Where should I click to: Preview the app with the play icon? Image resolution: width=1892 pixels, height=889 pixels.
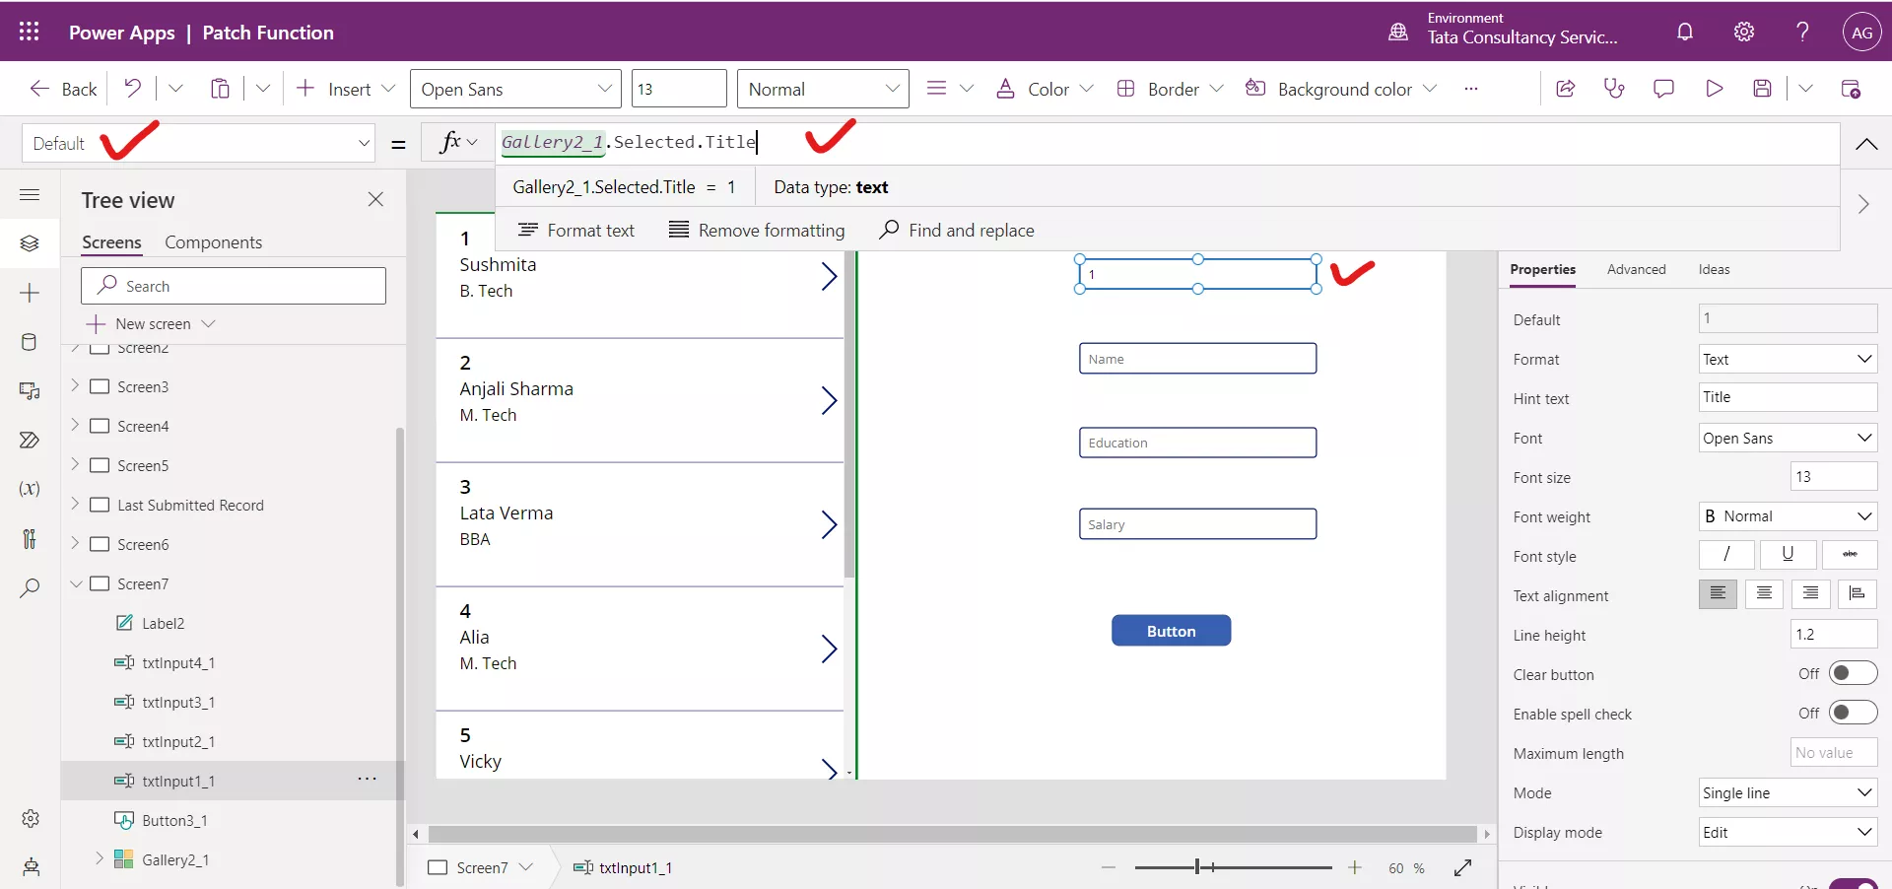(1715, 88)
